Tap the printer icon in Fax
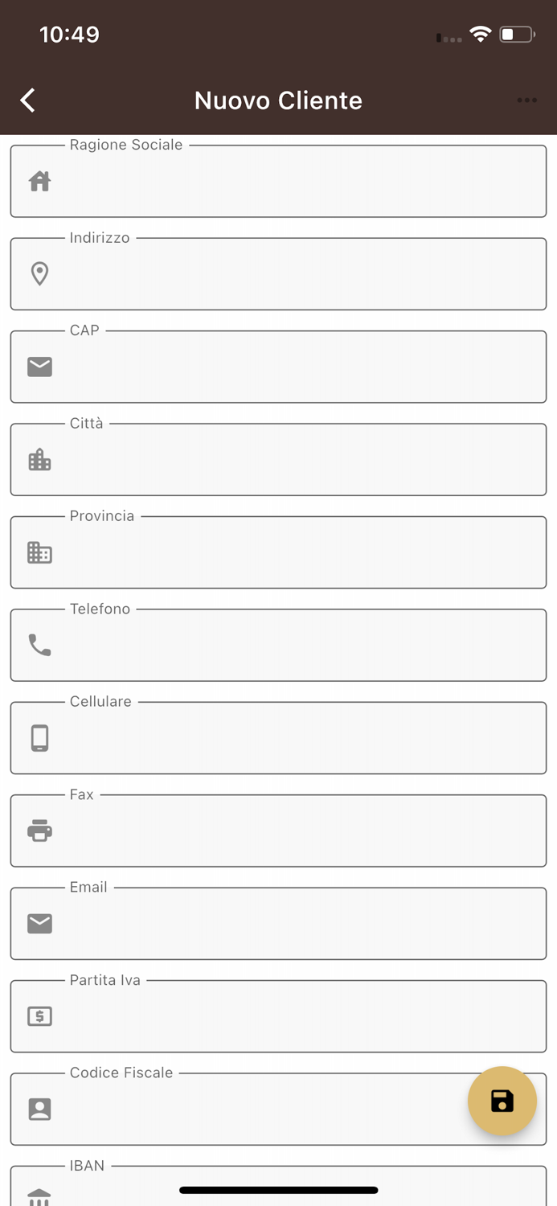Screen dimensions: 557x1206 click(39, 831)
